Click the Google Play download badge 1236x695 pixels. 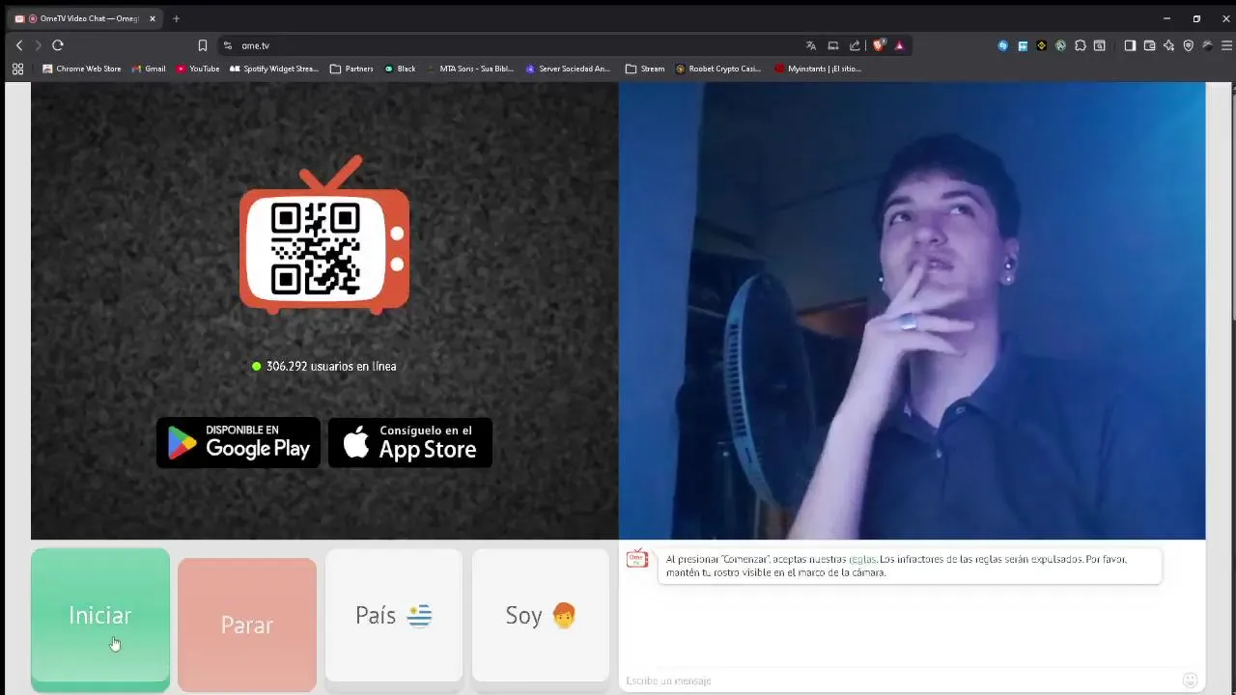coord(239,443)
